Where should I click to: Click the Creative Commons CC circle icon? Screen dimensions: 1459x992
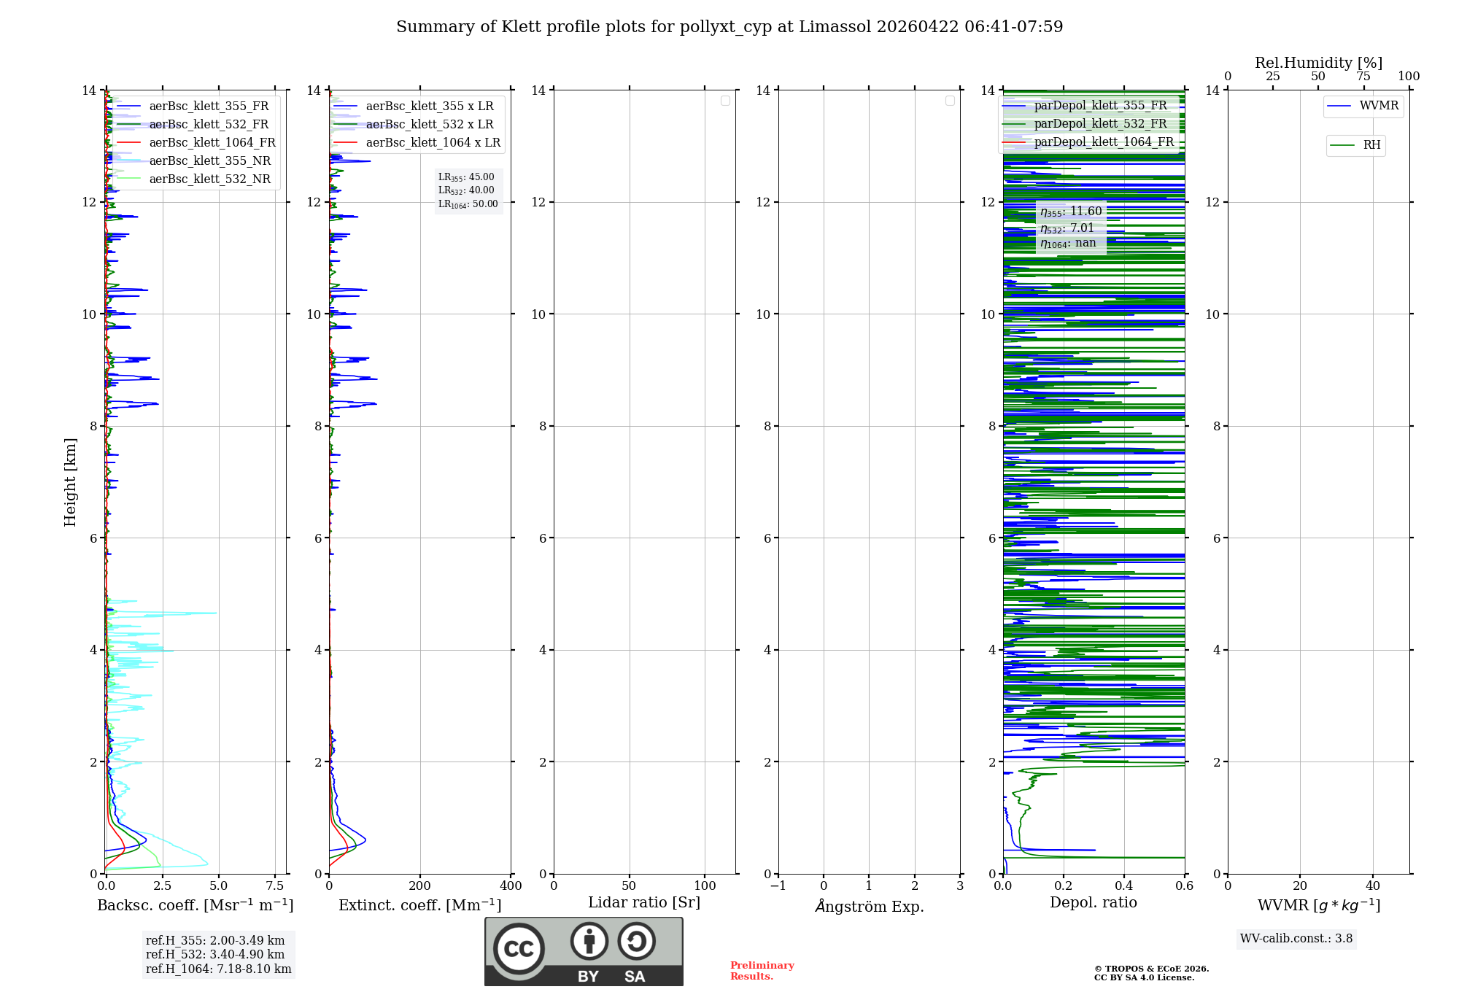coord(519,948)
